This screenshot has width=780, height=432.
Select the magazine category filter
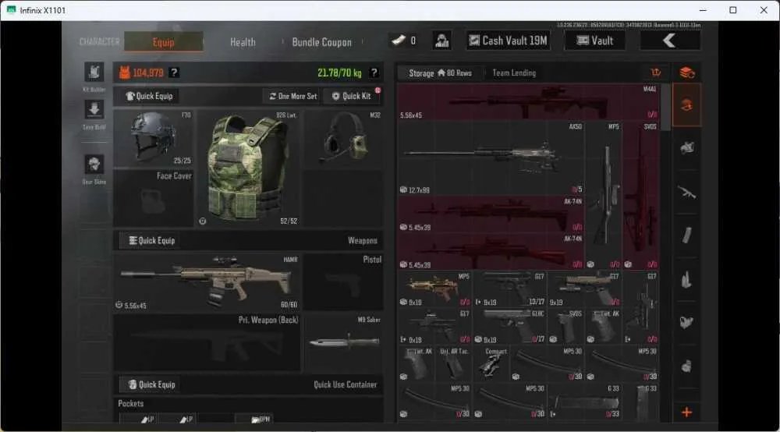click(x=687, y=235)
